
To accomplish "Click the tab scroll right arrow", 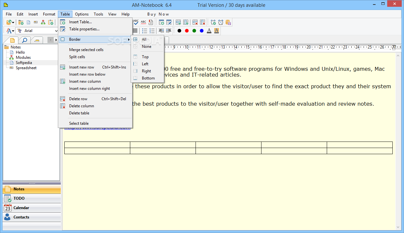I will coord(56,40).
